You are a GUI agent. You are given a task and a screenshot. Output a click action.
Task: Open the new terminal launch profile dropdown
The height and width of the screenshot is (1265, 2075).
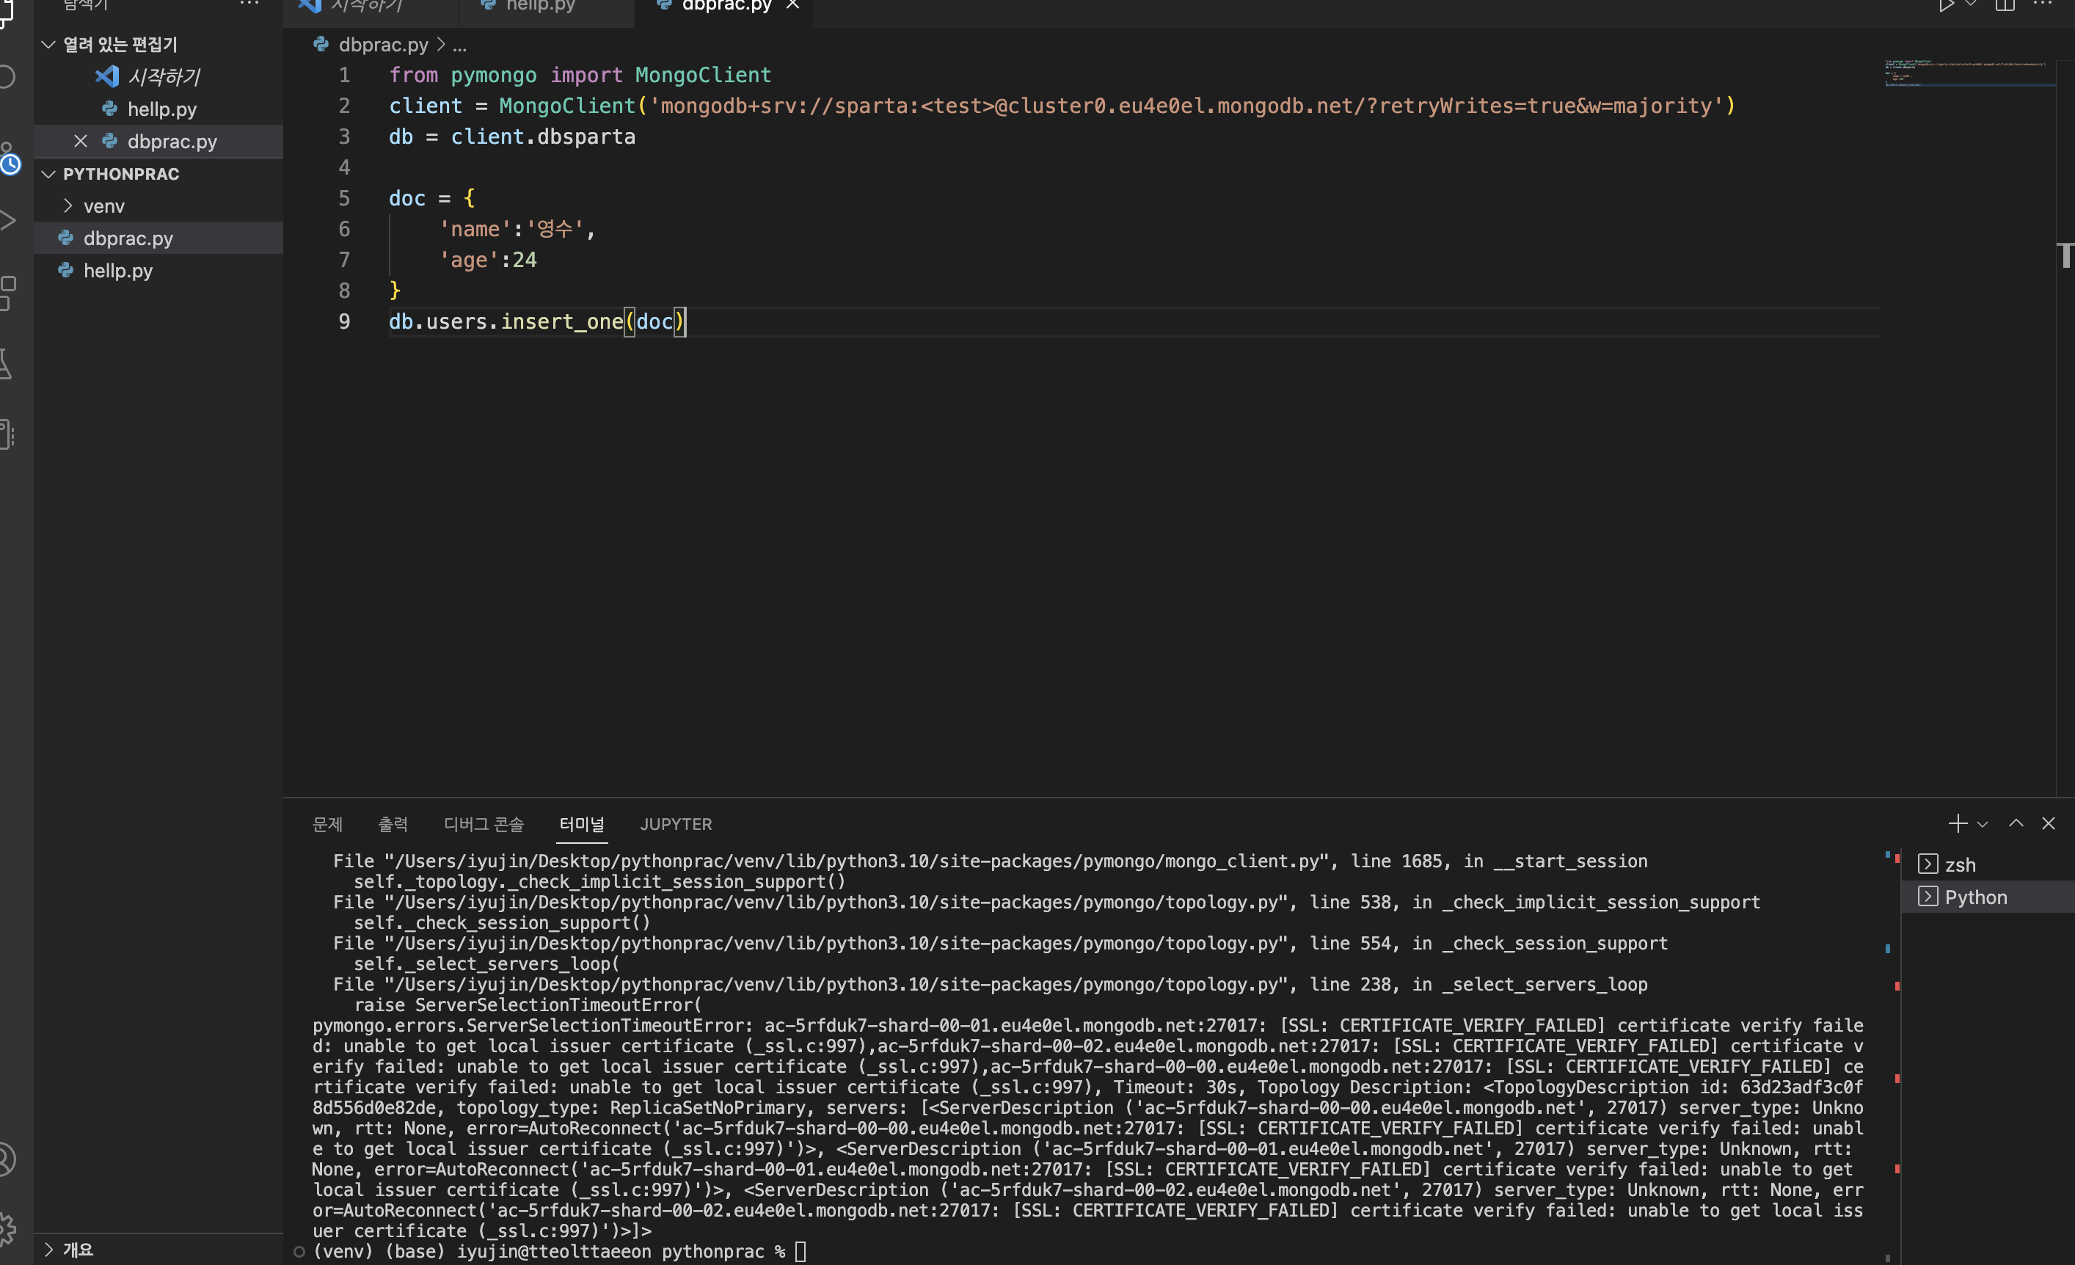(1983, 825)
